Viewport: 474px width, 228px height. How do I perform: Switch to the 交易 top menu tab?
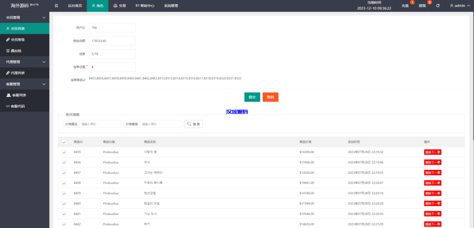119,6
